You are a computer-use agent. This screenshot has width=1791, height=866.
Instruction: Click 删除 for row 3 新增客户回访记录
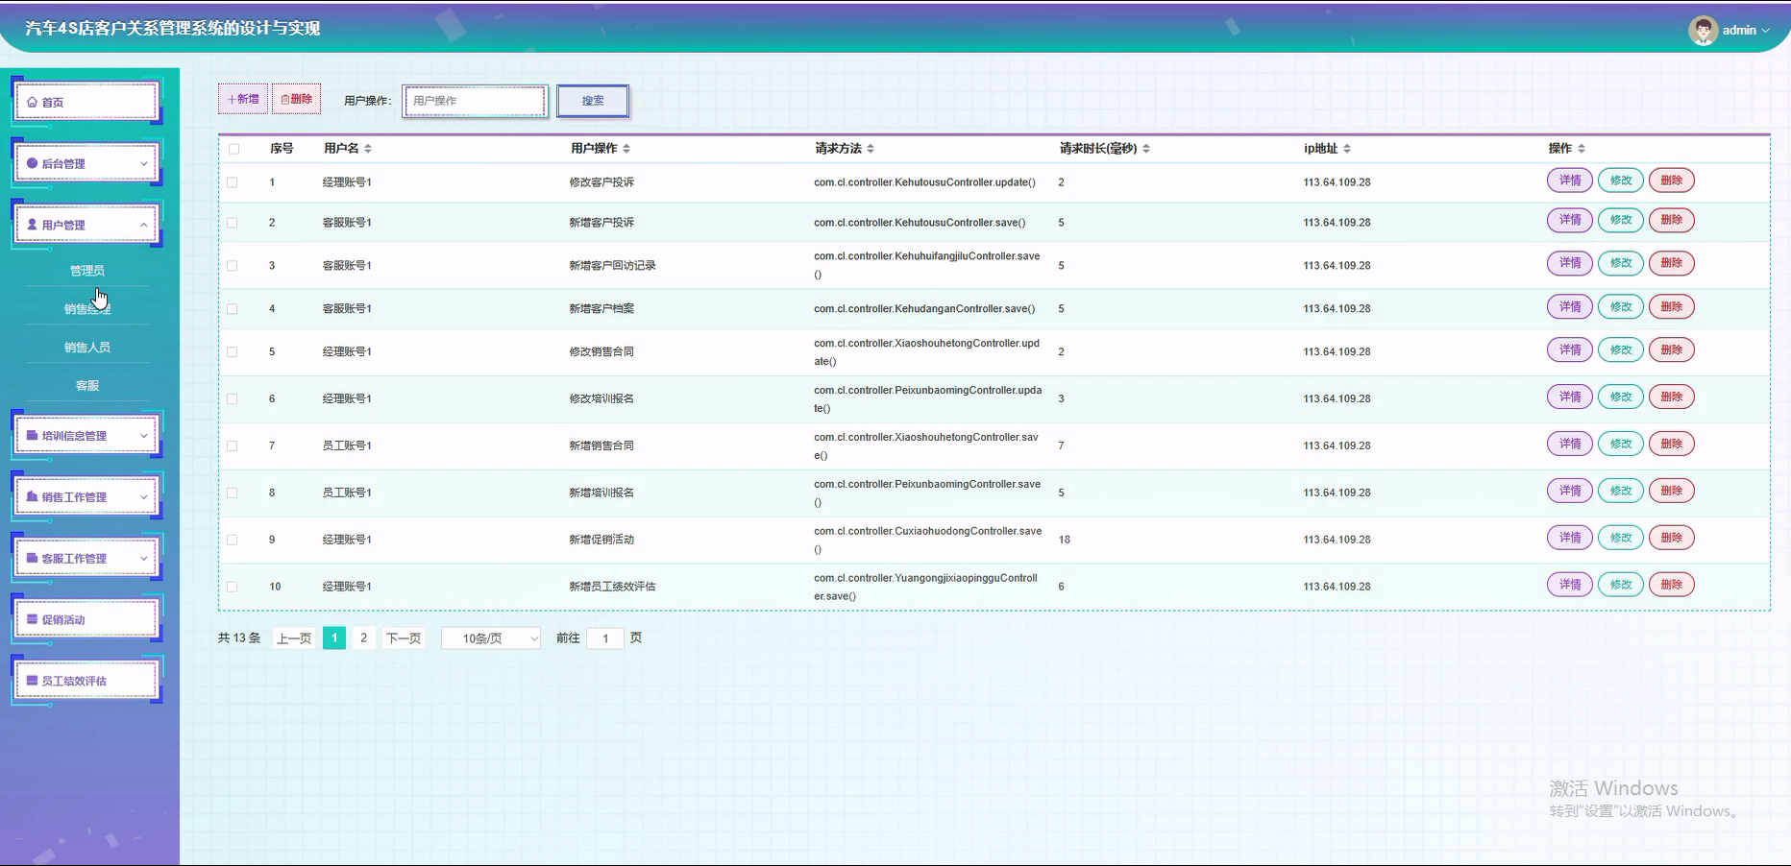click(1672, 263)
